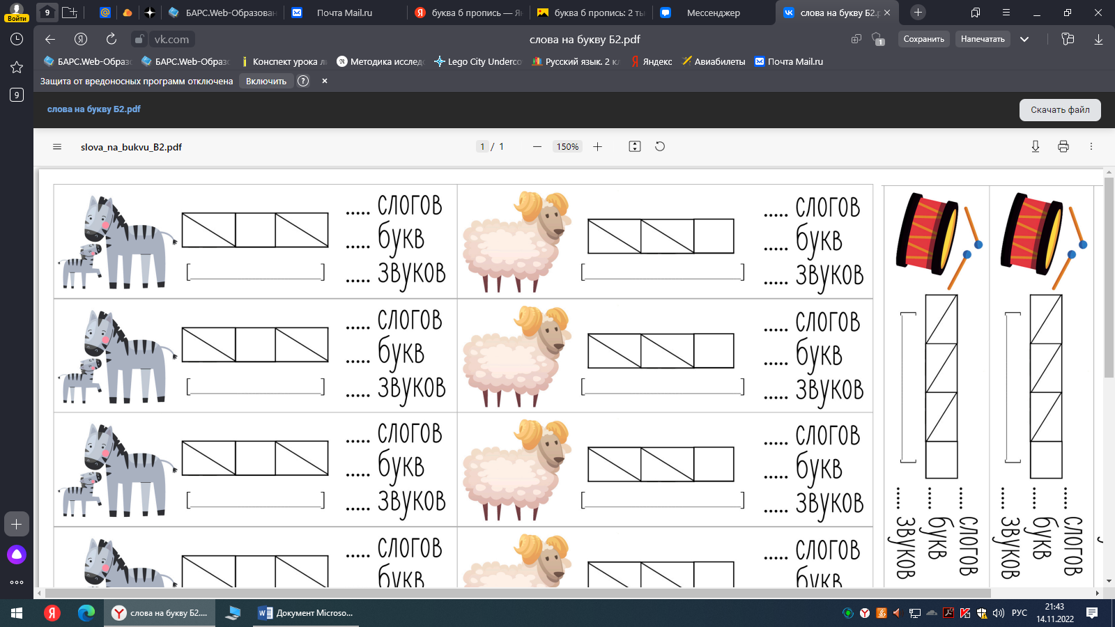Open Конспект урока bookmark

coord(284,61)
